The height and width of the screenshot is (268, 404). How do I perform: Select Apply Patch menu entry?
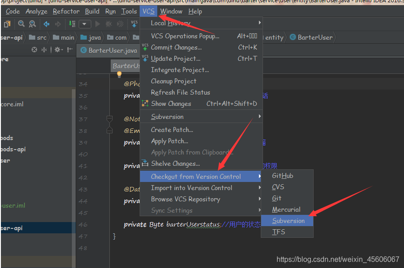(201, 141)
